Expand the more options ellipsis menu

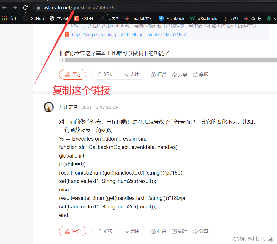click(216, 231)
